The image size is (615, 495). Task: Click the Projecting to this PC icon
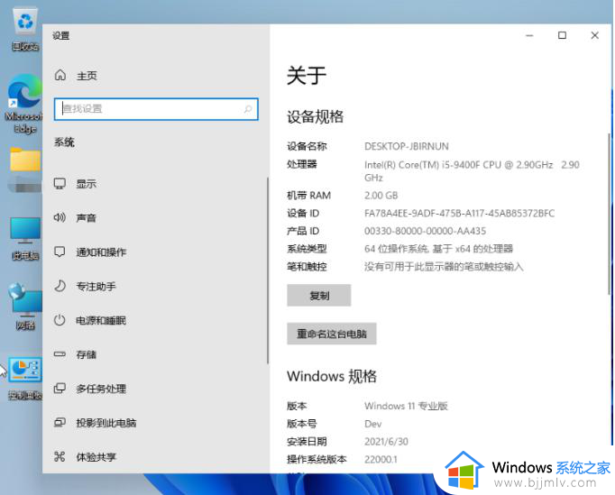[x=60, y=423]
